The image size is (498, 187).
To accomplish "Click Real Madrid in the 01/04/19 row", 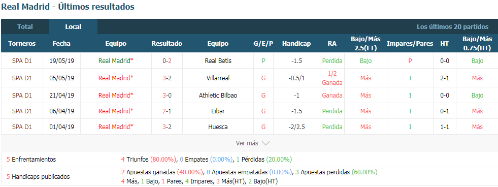I will 116,127.
